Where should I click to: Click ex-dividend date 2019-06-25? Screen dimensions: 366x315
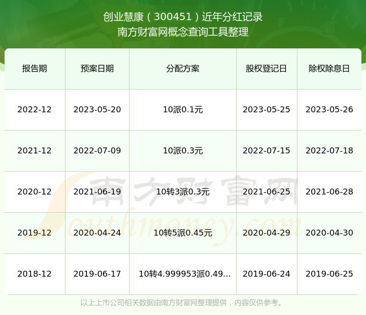click(x=329, y=274)
